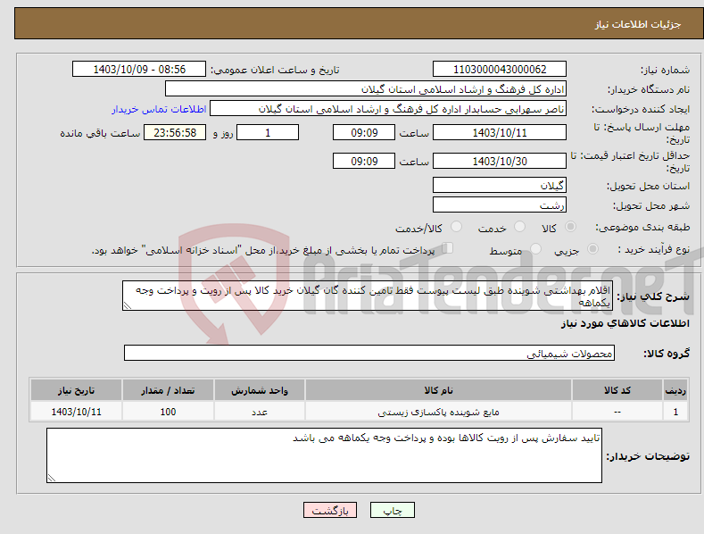
Task: Click the general need description text area
Action: 368,296
